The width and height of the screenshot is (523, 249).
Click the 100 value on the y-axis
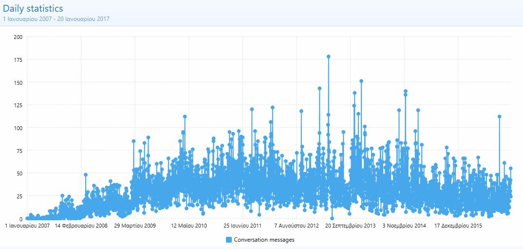[18, 128]
